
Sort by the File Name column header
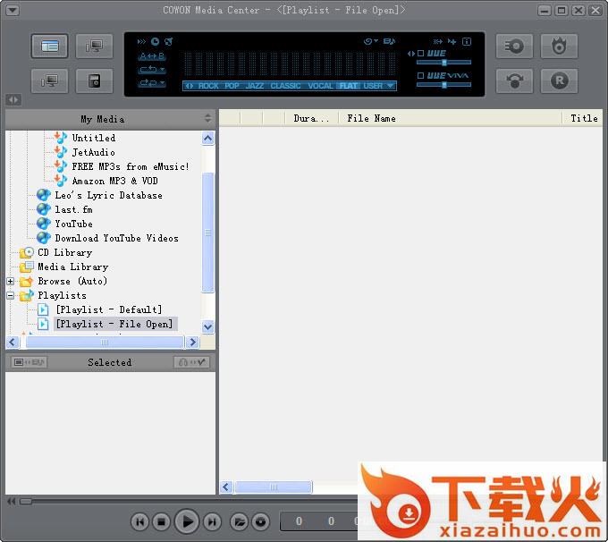click(450, 118)
